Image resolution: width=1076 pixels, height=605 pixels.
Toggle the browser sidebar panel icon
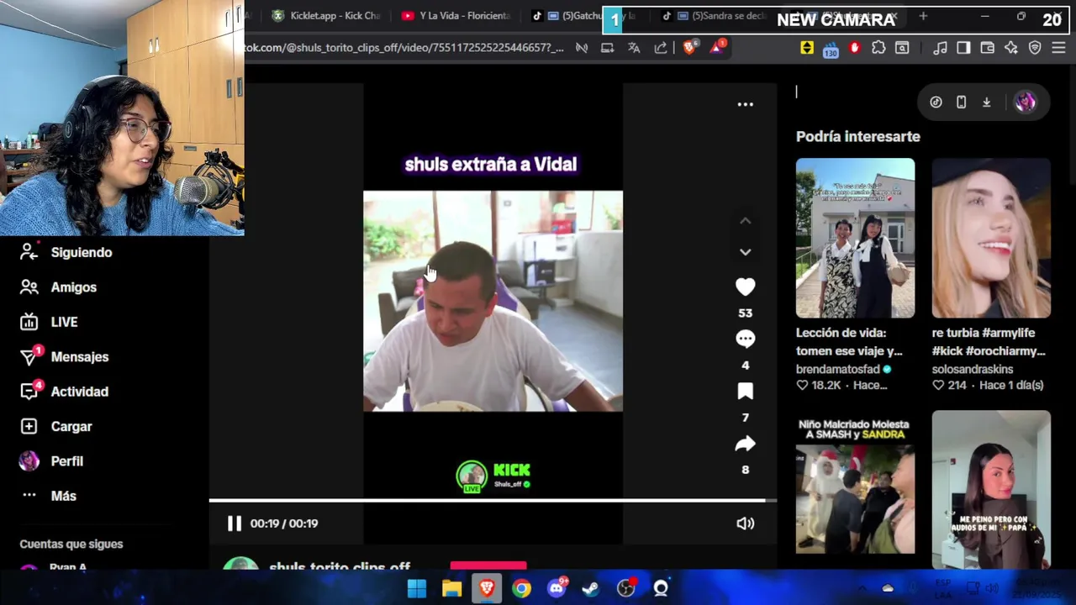[963, 48]
